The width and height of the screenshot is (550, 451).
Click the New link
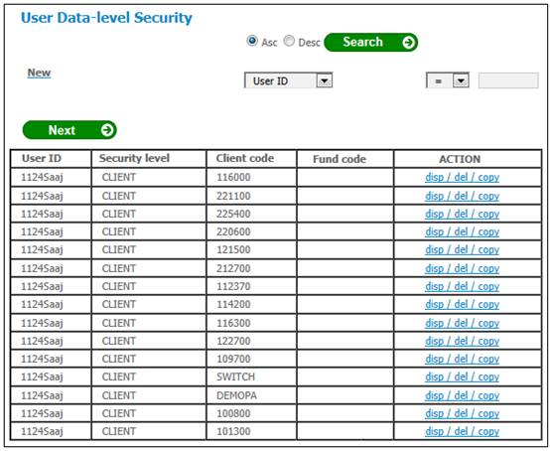(39, 73)
